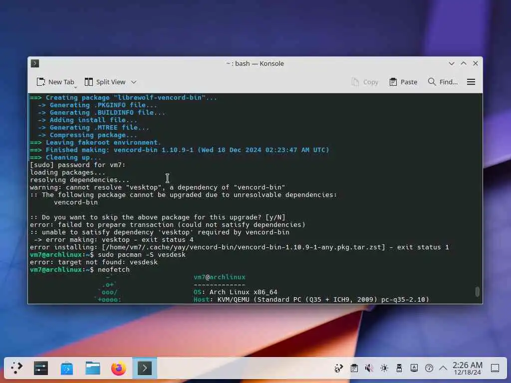Click the '[sudo] password for vm7:' line

[x=77, y=165]
